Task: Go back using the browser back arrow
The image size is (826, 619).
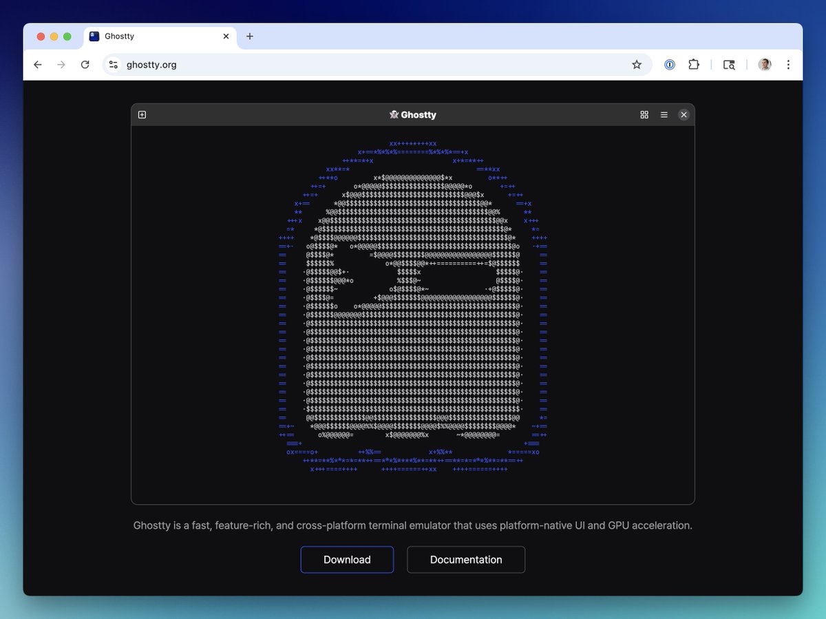Action: coord(38,65)
